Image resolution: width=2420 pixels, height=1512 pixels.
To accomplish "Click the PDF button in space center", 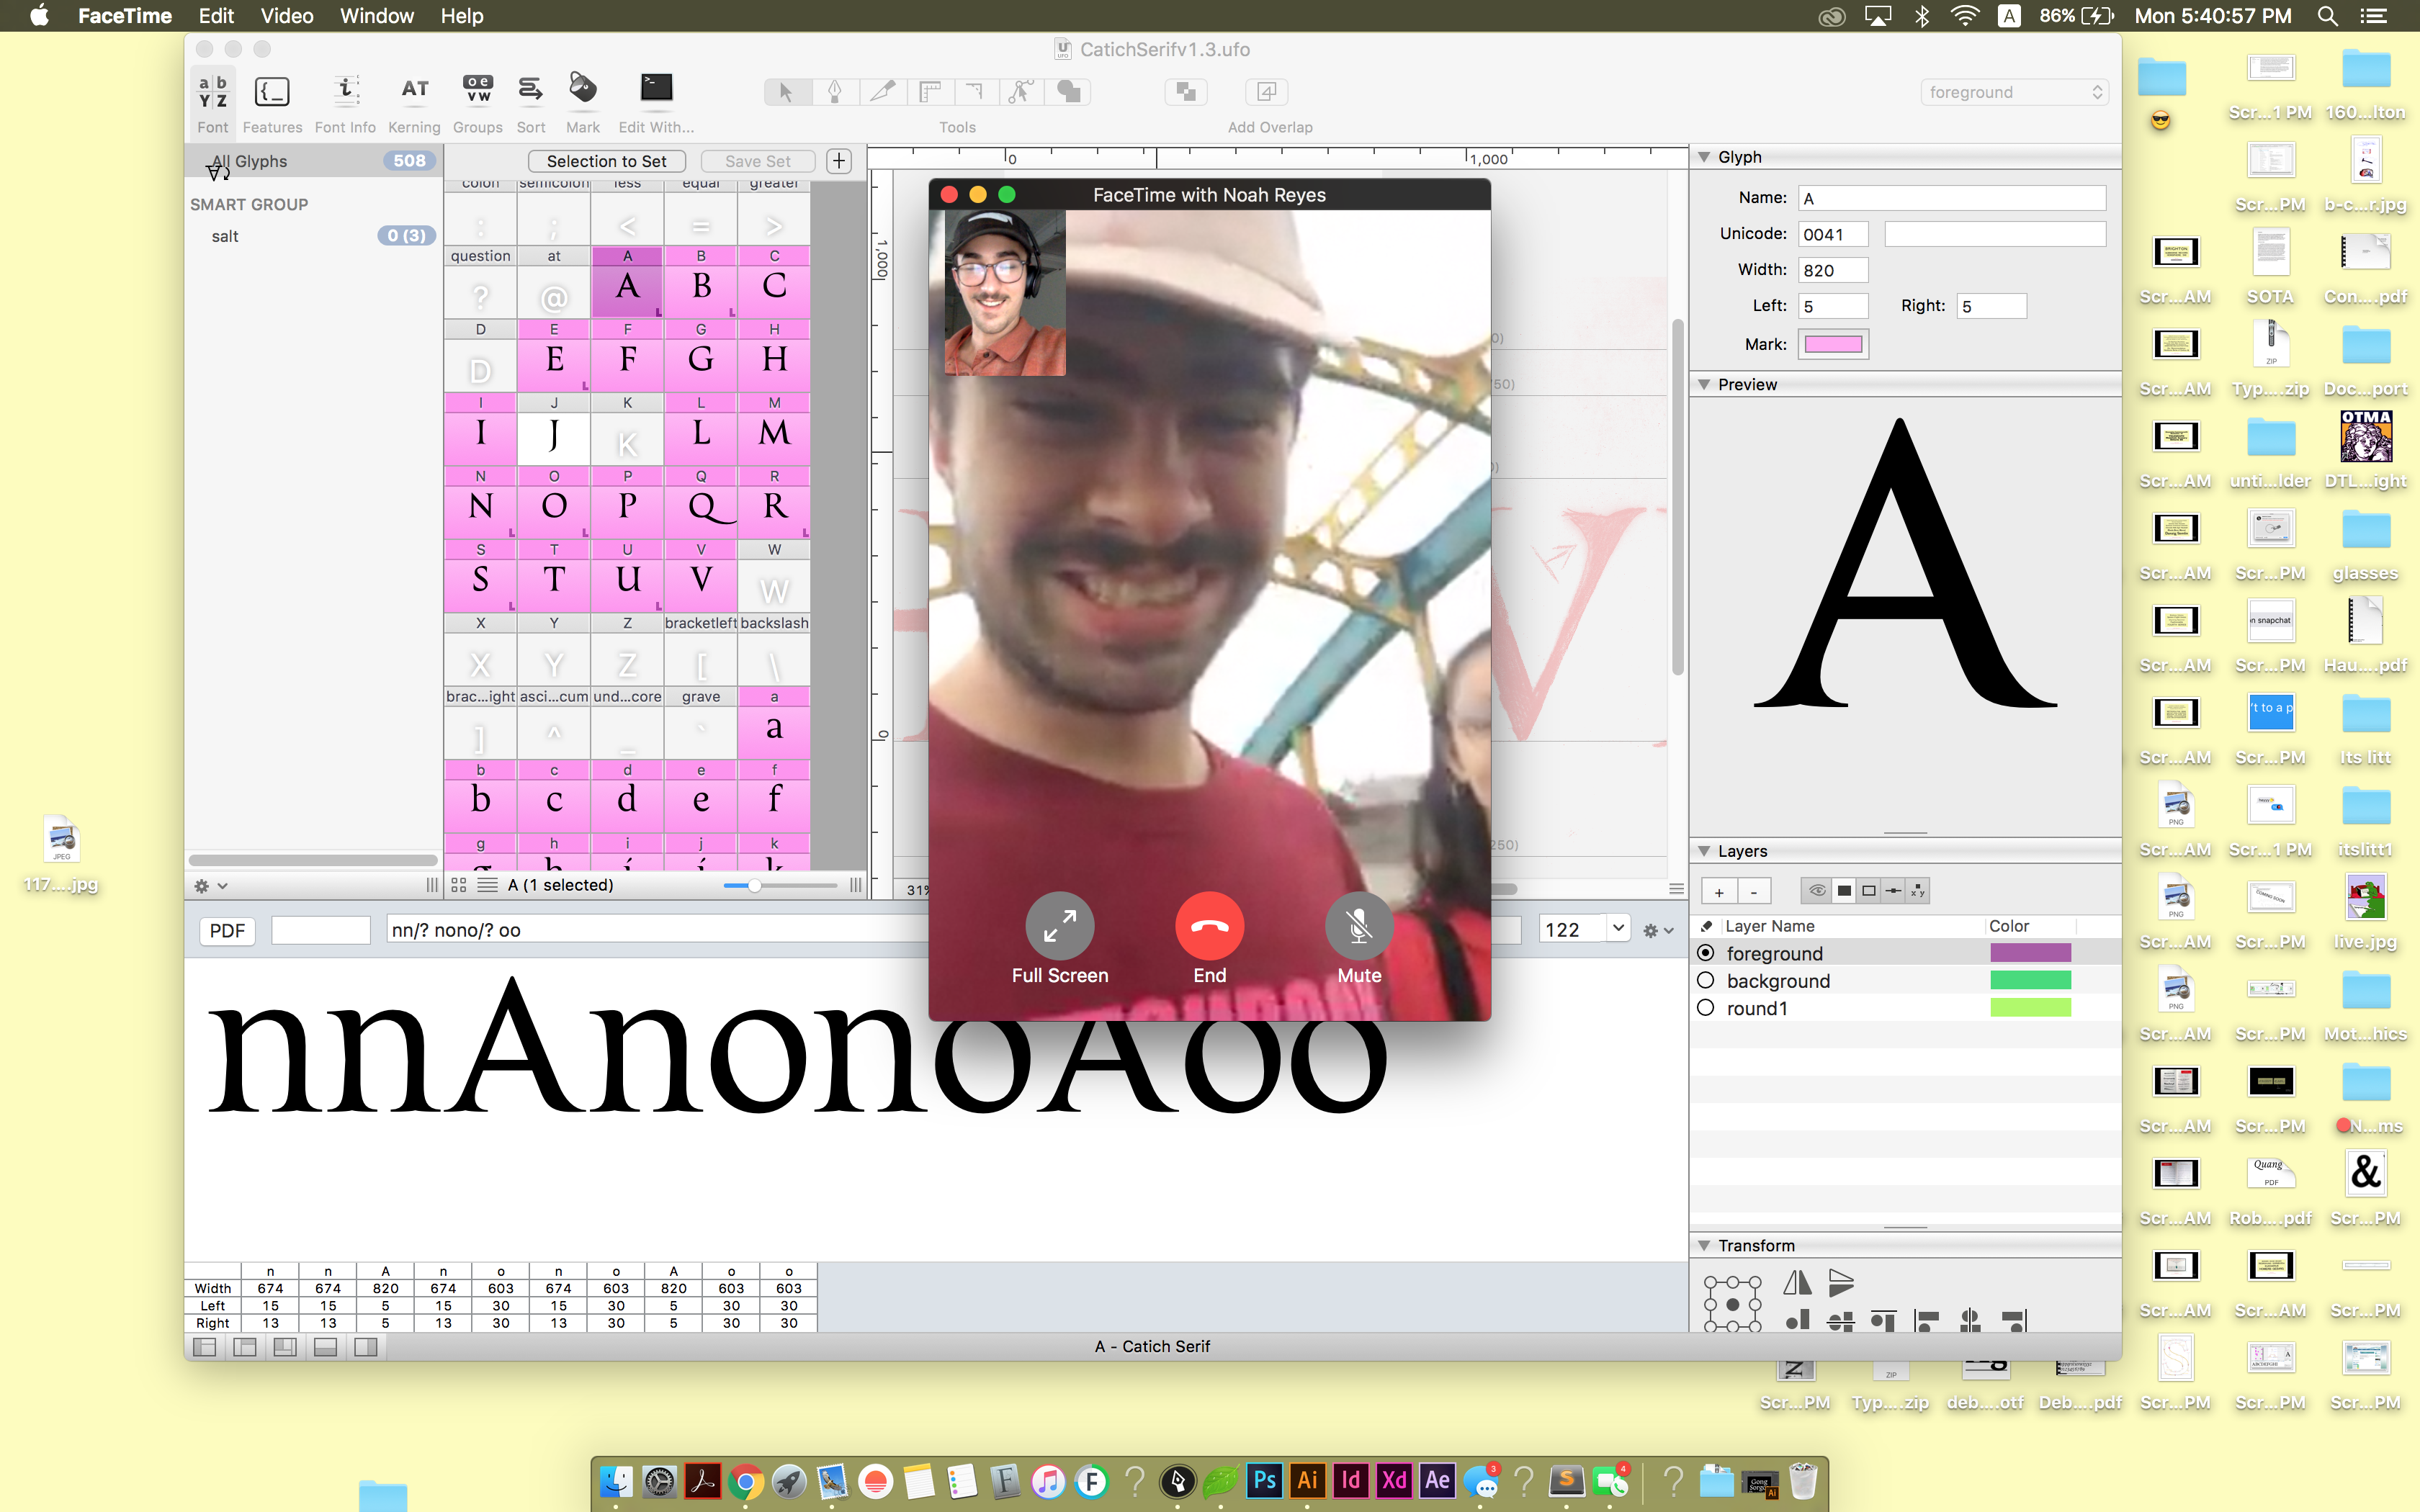I will click(227, 930).
